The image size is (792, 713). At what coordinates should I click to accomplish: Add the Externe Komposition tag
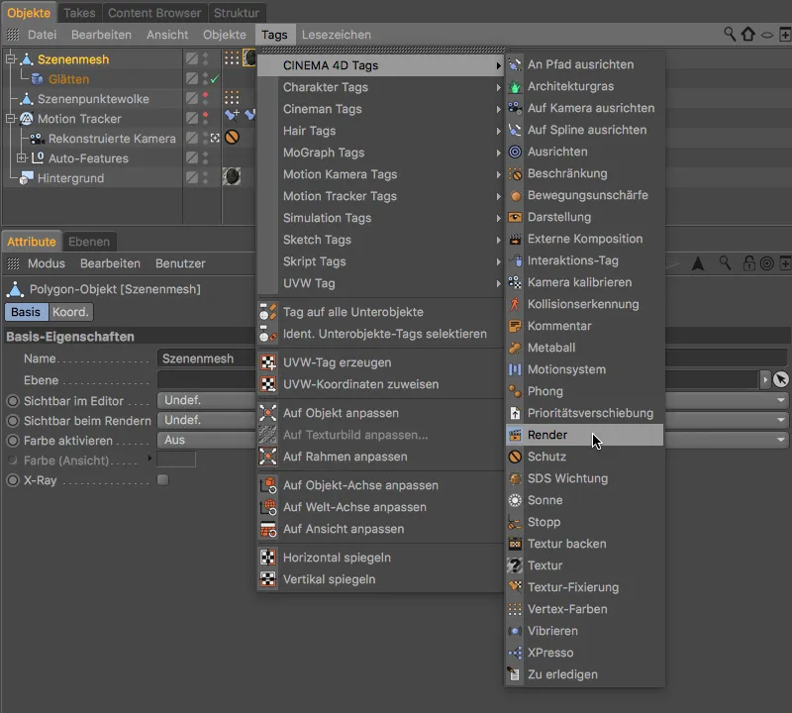[x=584, y=239]
